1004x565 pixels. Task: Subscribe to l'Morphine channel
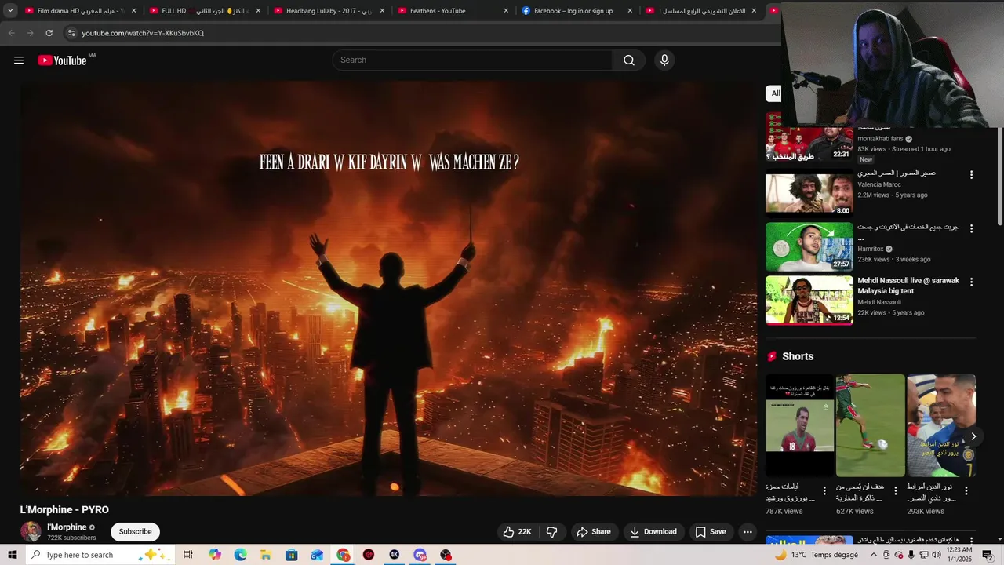(x=135, y=532)
